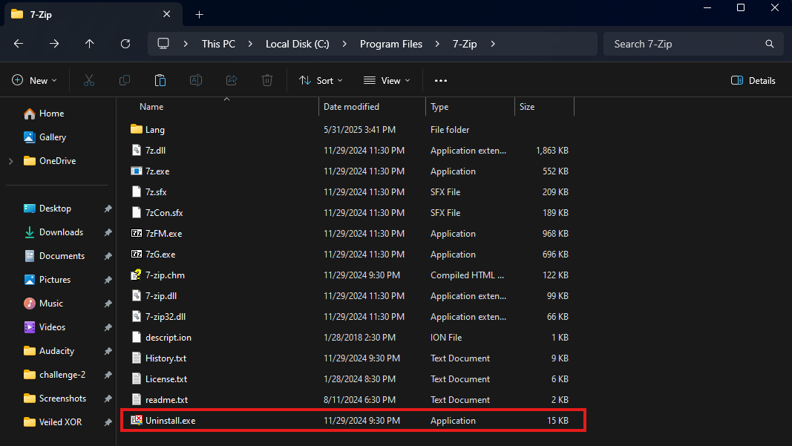Open the New item dropdown

(33, 80)
